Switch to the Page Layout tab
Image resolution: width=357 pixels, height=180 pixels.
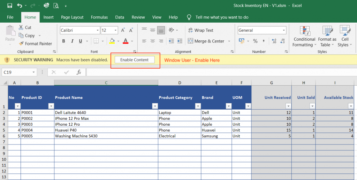pos(72,17)
